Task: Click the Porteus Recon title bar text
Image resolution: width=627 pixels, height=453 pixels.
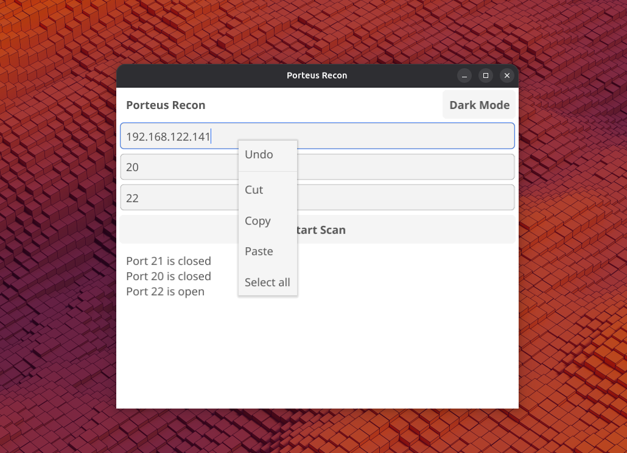Action: click(x=317, y=75)
